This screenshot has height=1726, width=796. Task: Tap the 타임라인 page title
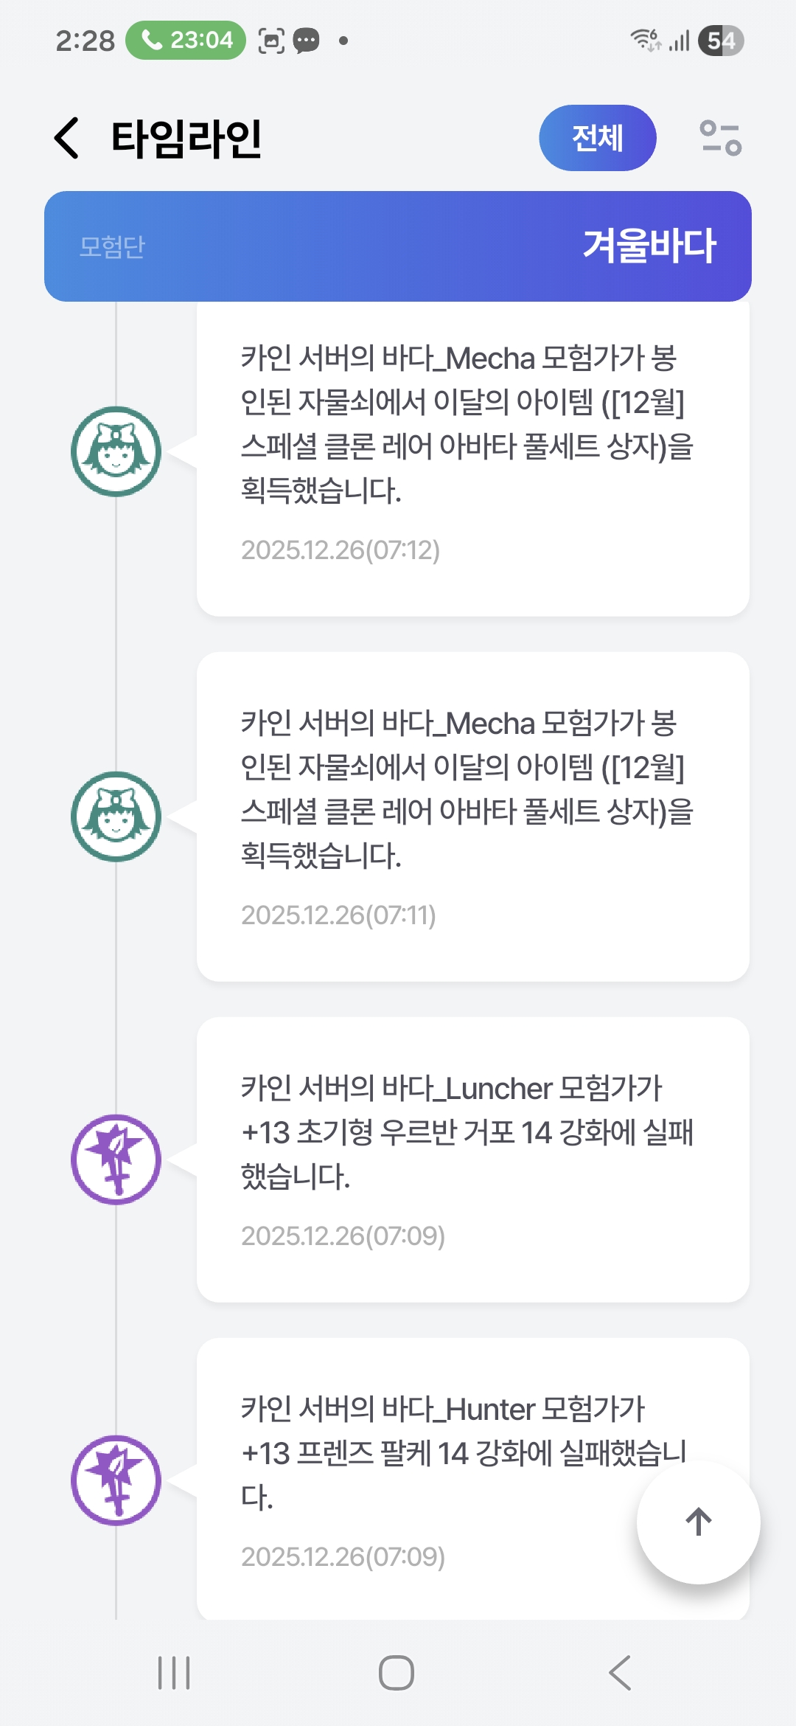(186, 139)
